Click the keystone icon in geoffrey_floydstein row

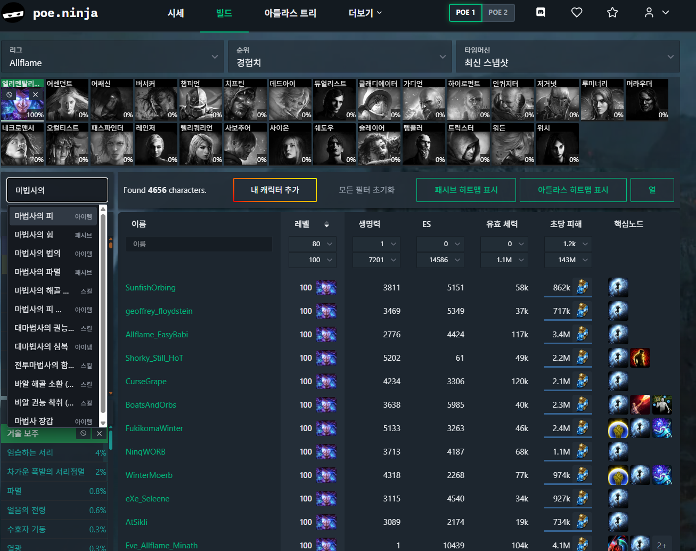pos(618,311)
